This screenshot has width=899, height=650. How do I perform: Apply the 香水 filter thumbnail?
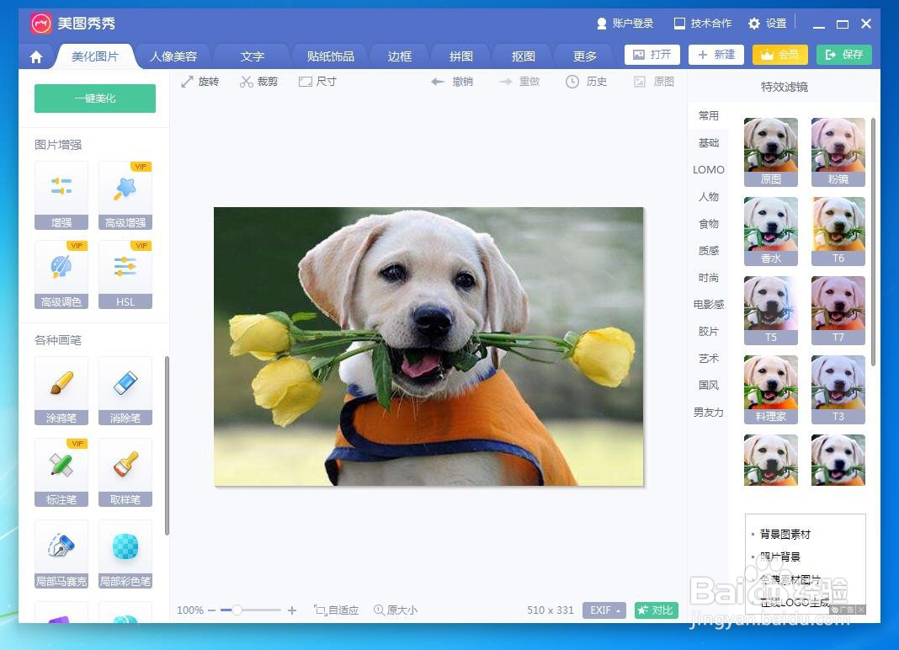[770, 232]
